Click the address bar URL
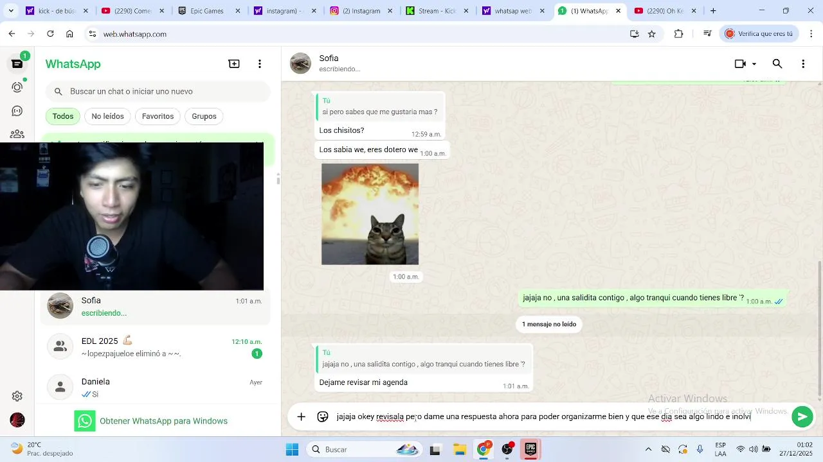823x462 pixels. [x=135, y=34]
